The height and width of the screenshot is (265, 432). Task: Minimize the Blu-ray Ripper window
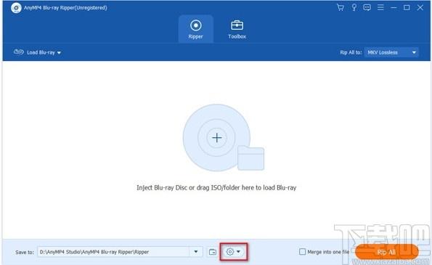coord(394,8)
